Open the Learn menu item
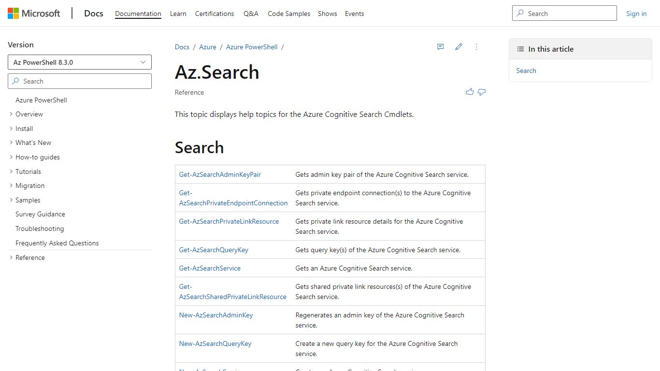 [178, 14]
